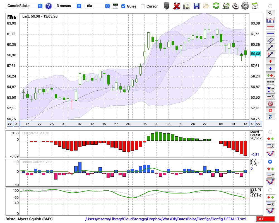Click the camera snapshot icon
The image size is (279, 223).
186,6
